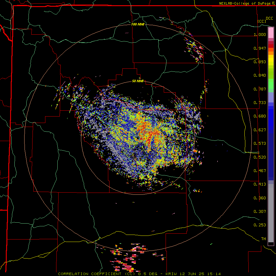Select the 0.627 legend value
Image resolution: width=276 pixels, height=276 pixels.
(x=260, y=130)
